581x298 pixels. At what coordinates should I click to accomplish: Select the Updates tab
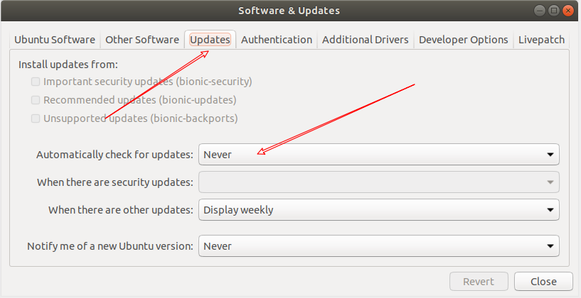210,40
